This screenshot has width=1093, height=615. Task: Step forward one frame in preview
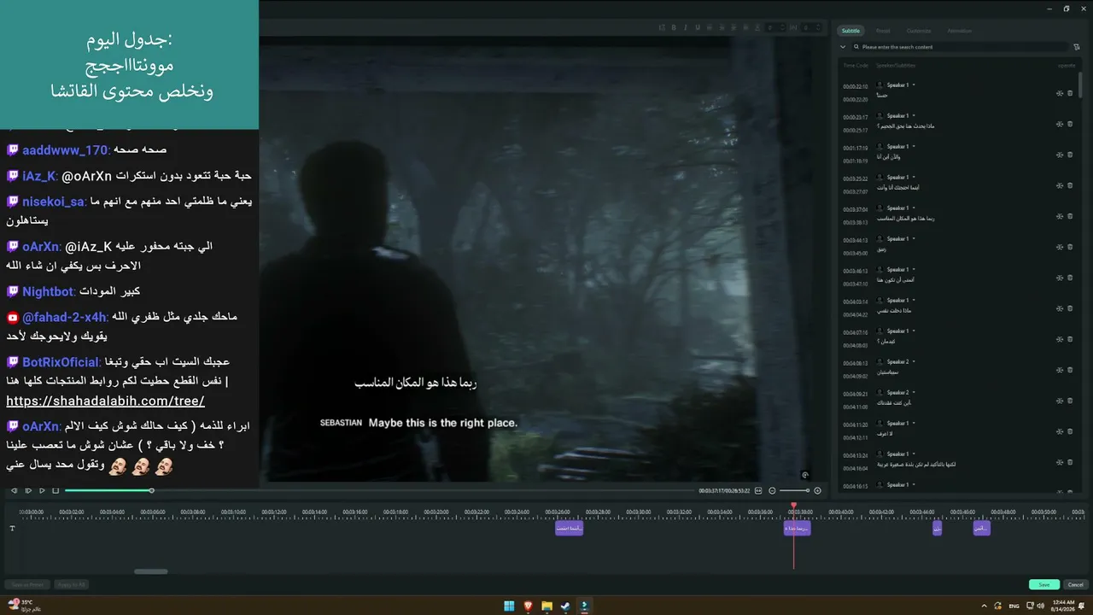click(28, 490)
